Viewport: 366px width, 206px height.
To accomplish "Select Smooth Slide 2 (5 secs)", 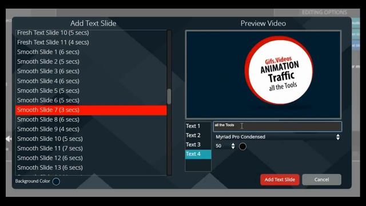I will pyautogui.click(x=91, y=61).
